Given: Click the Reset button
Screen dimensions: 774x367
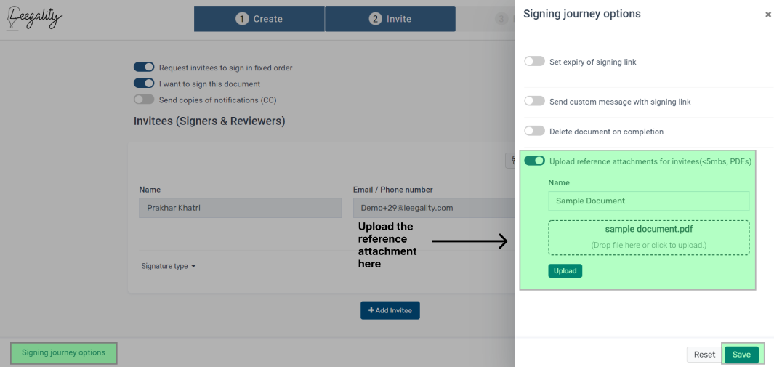Looking at the screenshot, I should click(x=704, y=355).
